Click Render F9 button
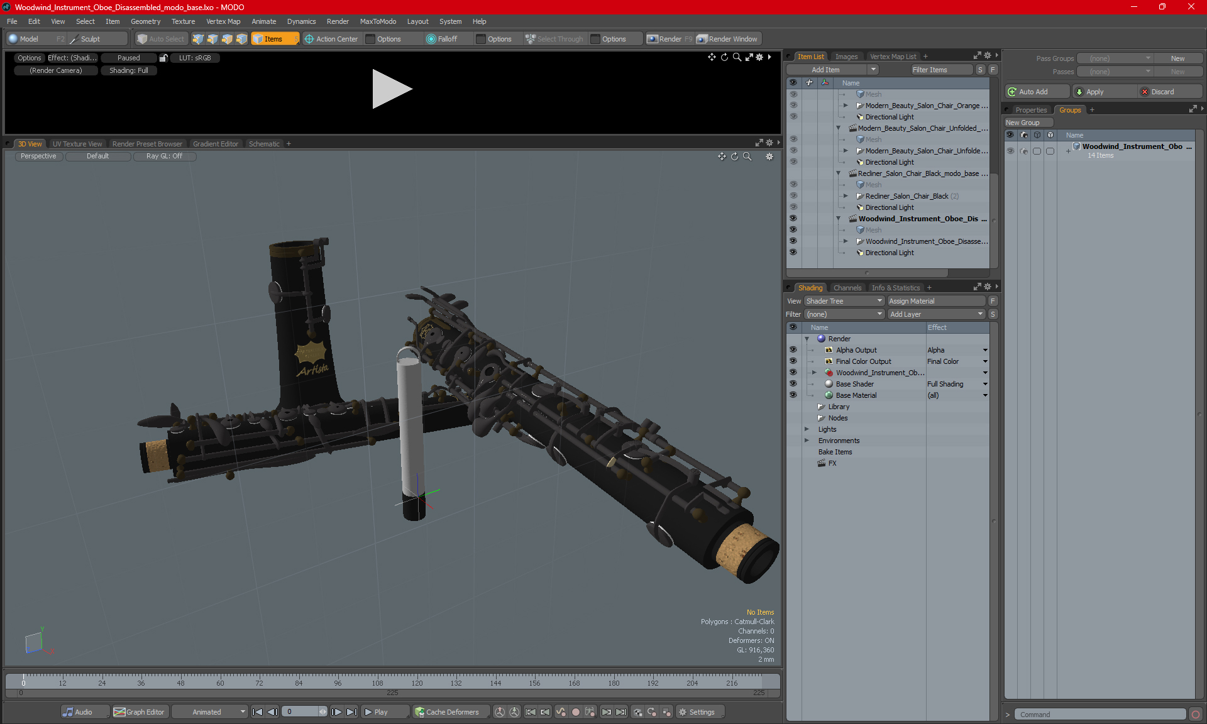Image resolution: width=1207 pixels, height=724 pixels. 670,39
